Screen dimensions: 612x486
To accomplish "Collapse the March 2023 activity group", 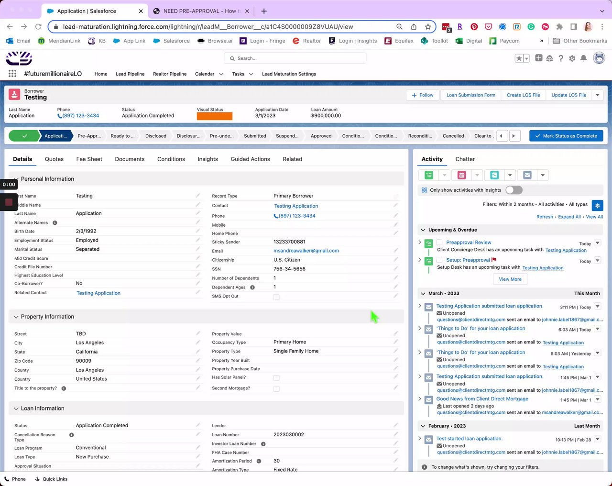I will tap(423, 293).
